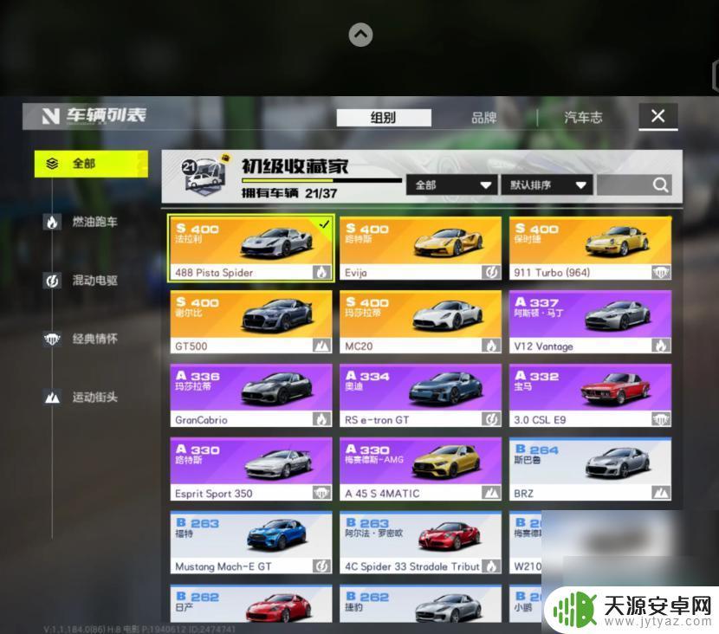This screenshot has height=634, width=719.
Task: Select the RS e-tron GT card
Action: (x=420, y=396)
